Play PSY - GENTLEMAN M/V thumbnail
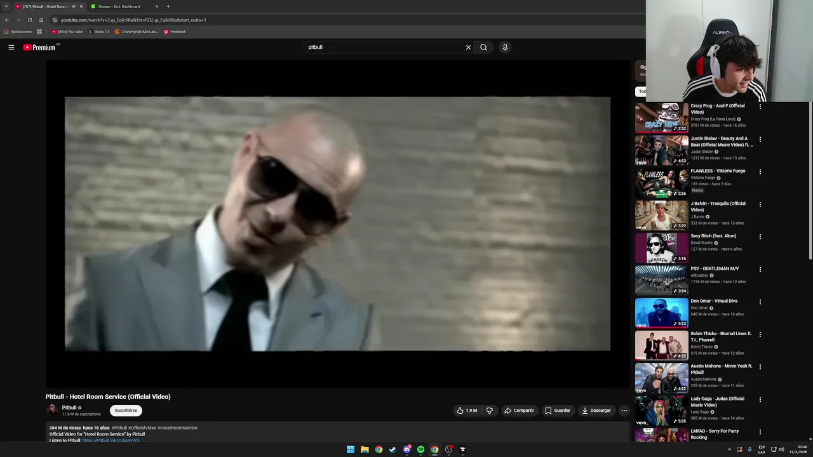 pyautogui.click(x=662, y=280)
